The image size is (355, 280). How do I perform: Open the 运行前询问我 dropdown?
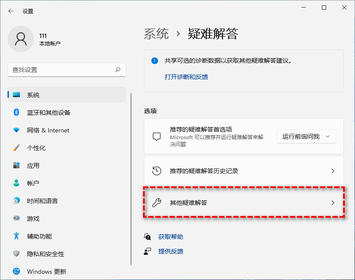coord(306,136)
